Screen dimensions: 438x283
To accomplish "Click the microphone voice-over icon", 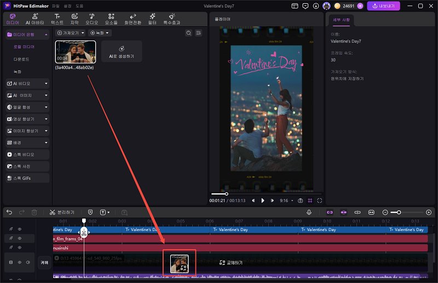I will point(309,212).
